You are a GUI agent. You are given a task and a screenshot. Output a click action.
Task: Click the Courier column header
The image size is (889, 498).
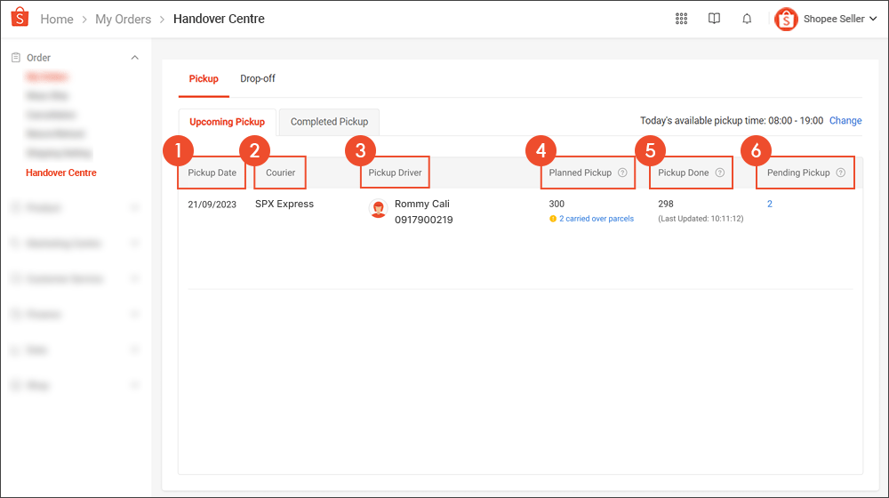281,173
